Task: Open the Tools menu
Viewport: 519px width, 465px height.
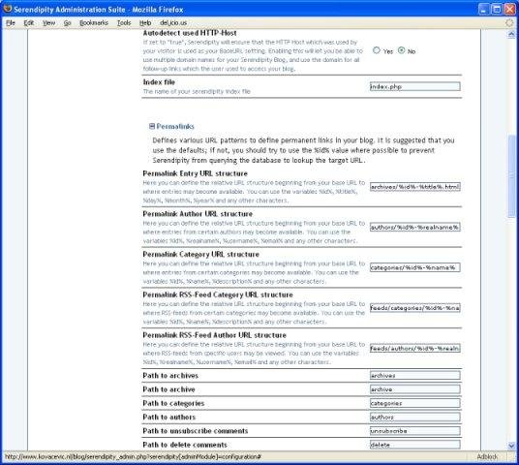Action: pyautogui.click(x=124, y=23)
